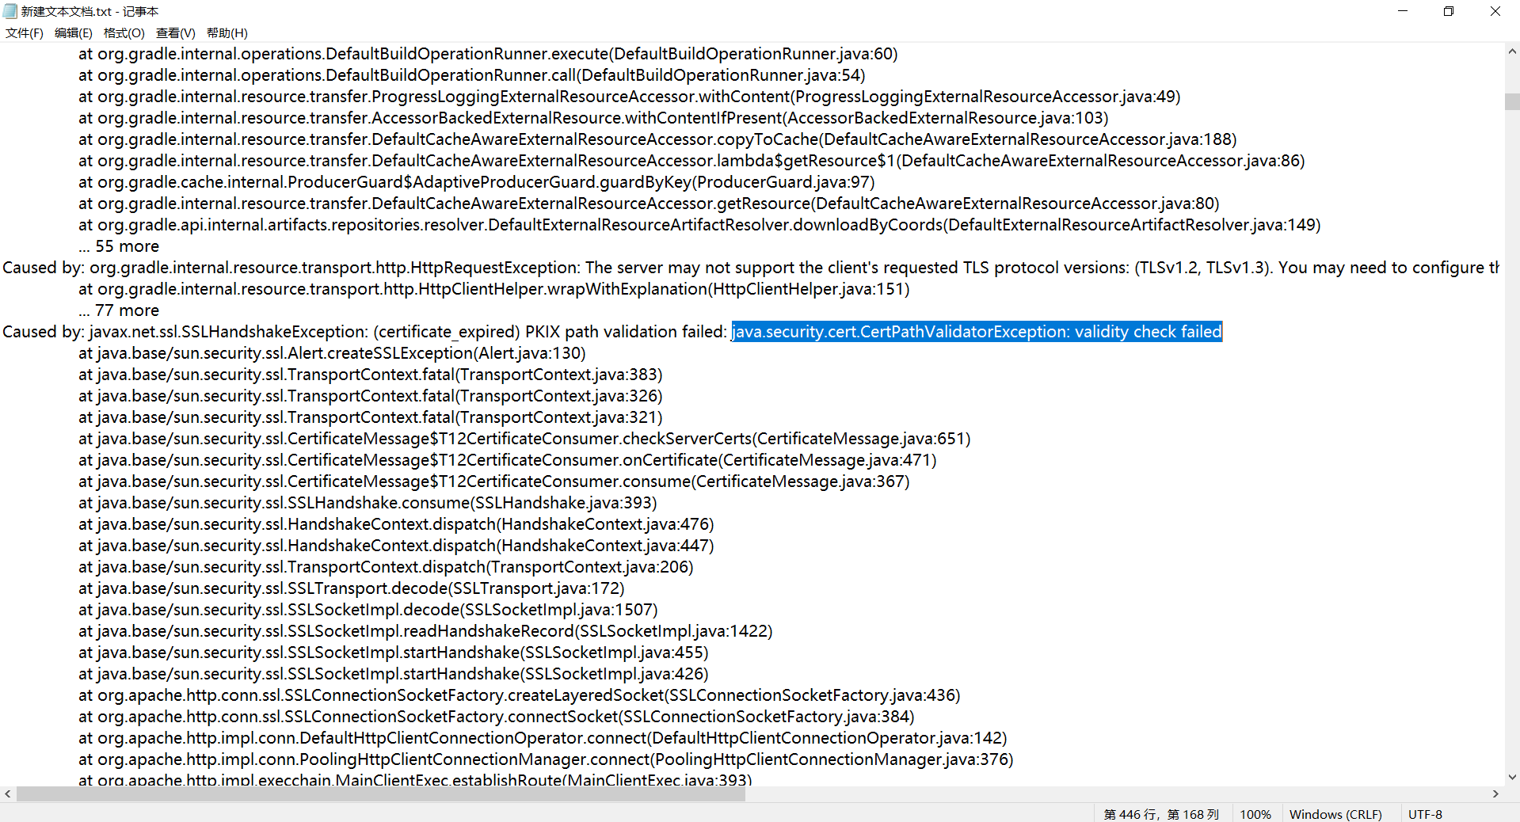Screen dimensions: 1520x822
Task: Click the vertical scrollbar thumb
Action: point(1512,101)
